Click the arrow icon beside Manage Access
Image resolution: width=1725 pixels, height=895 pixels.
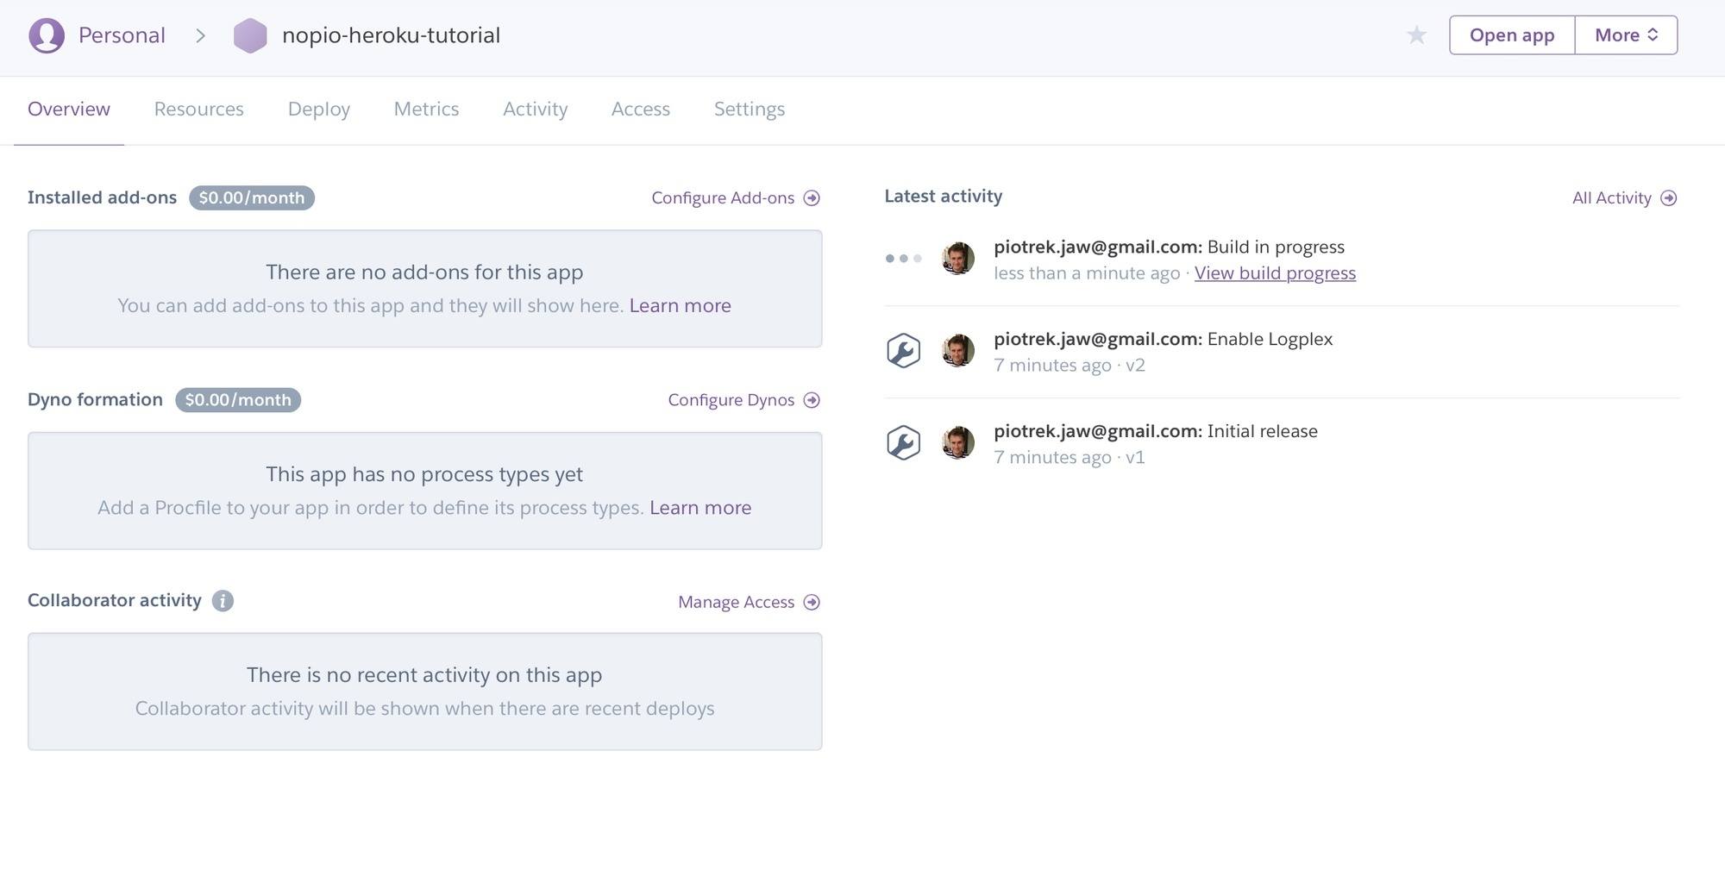tap(812, 602)
